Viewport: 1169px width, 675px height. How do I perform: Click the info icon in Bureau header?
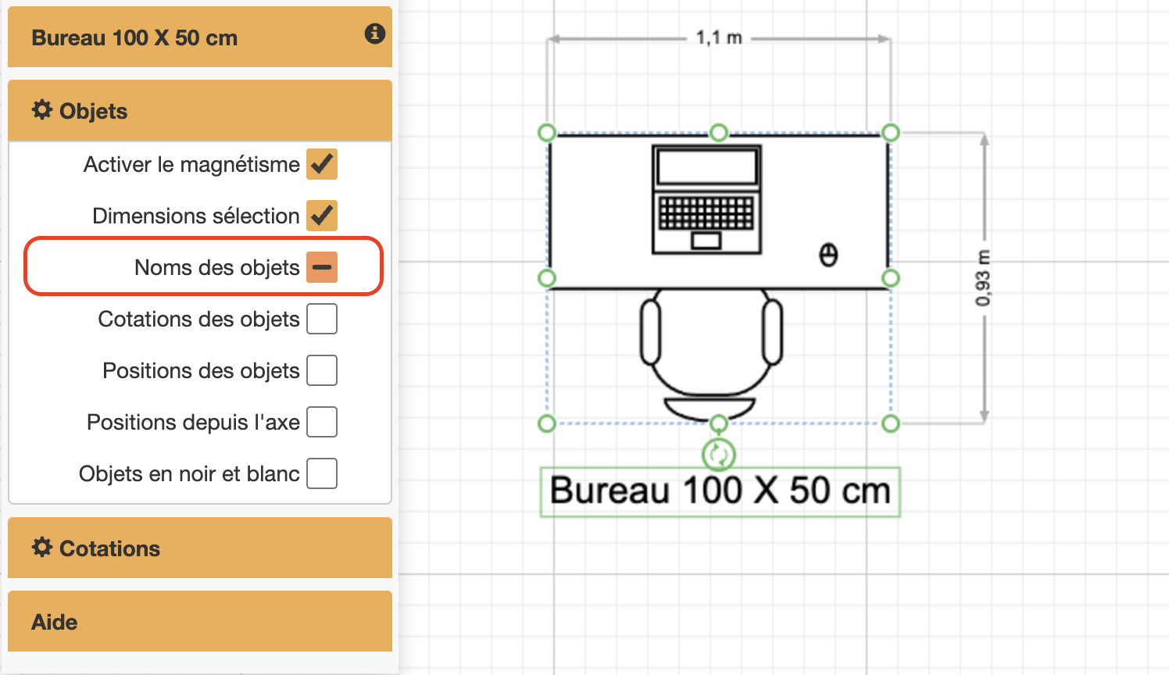(375, 34)
